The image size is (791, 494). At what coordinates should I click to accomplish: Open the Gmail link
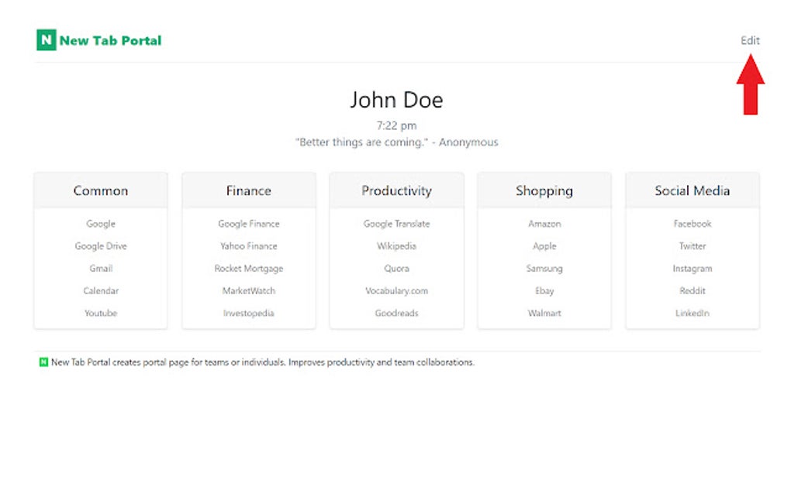pyautogui.click(x=100, y=269)
